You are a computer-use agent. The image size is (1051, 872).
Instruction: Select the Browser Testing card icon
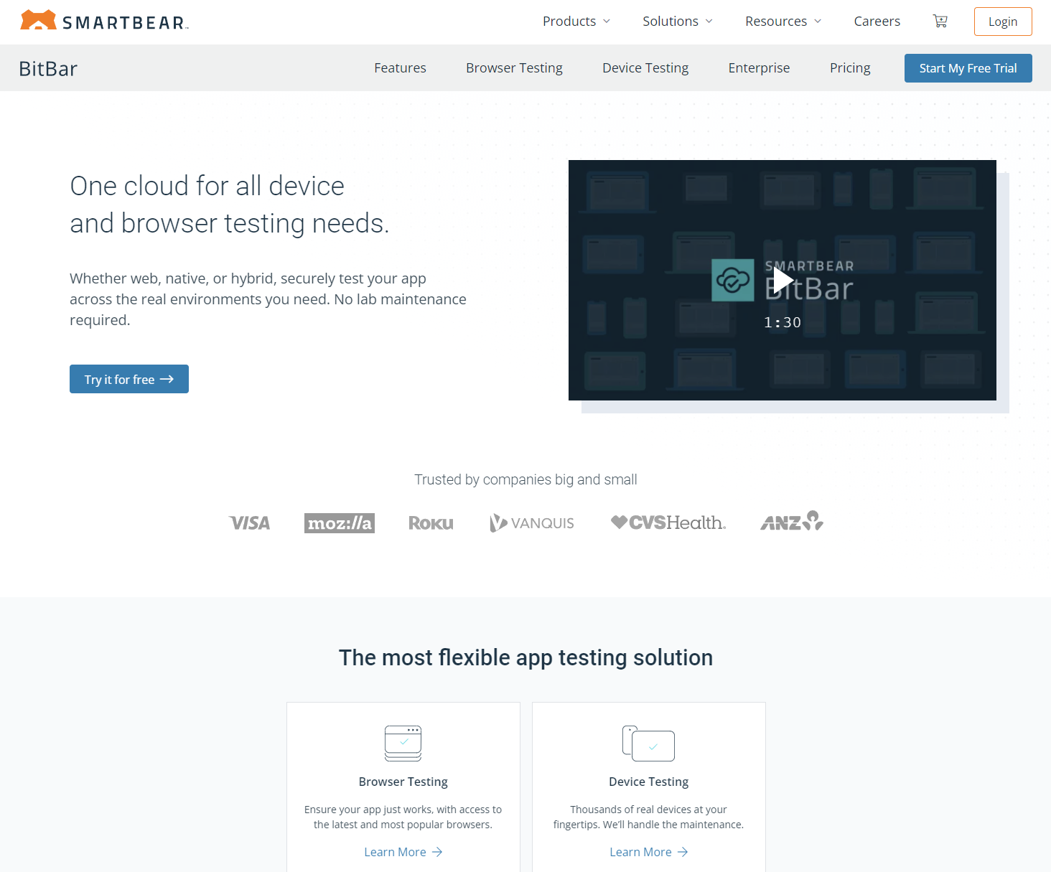pos(403,743)
